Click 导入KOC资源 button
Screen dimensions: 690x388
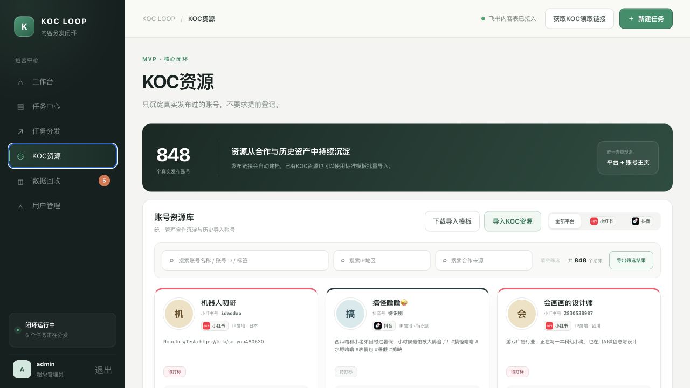pyautogui.click(x=513, y=221)
